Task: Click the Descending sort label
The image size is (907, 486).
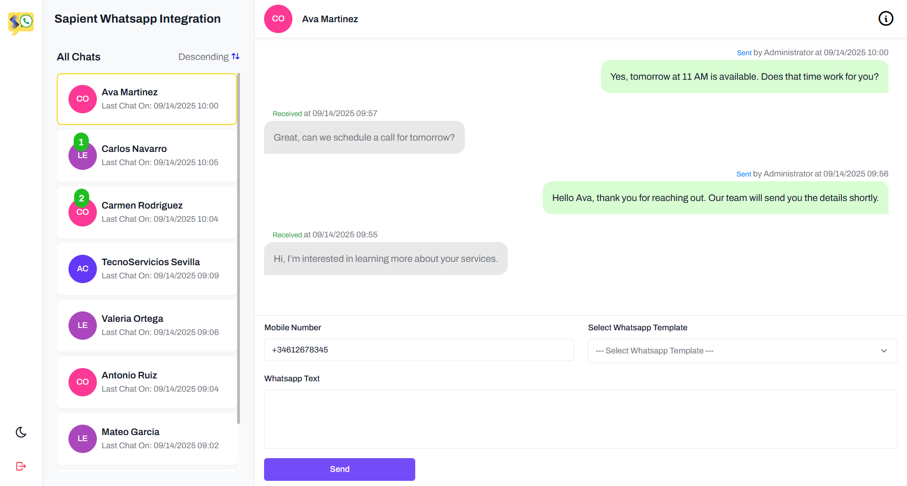Action: [203, 57]
